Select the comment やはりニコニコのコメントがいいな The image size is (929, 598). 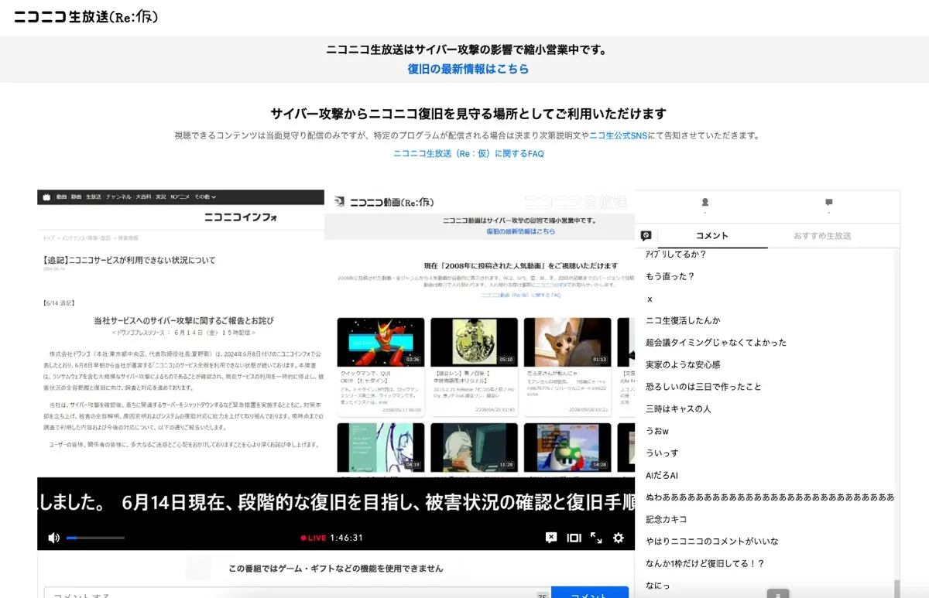[712, 542]
